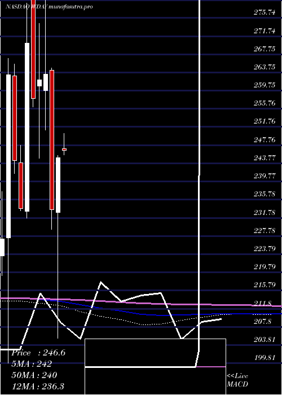Click the small white candle near 260
Image resolution: width=282 pixels, height=395 pixels.
coord(39,83)
